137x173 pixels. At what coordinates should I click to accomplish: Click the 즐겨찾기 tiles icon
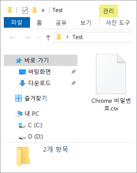[x=19, y=98]
